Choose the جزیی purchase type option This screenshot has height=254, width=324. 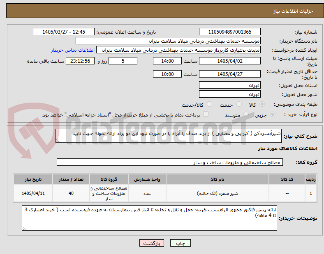273,114
